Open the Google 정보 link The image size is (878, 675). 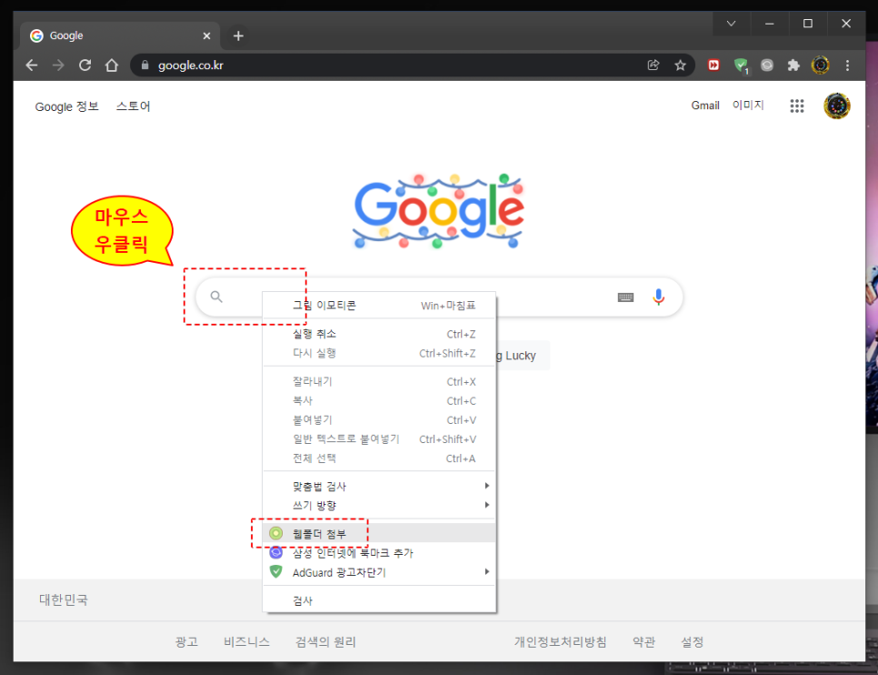click(66, 106)
